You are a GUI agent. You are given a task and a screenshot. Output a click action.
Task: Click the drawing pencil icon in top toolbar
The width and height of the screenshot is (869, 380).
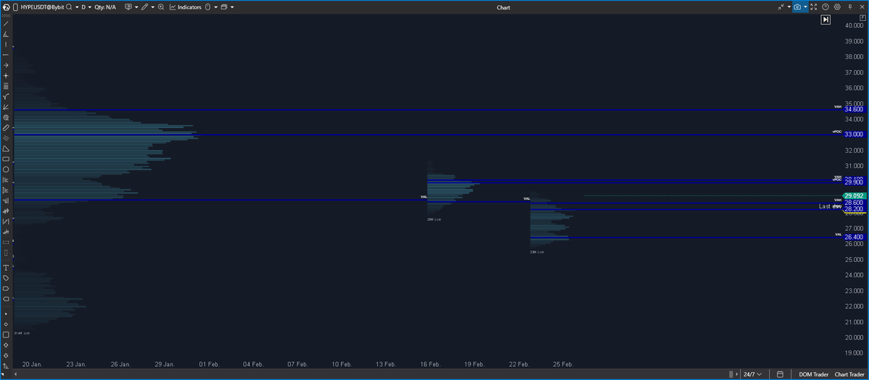pyautogui.click(x=144, y=7)
